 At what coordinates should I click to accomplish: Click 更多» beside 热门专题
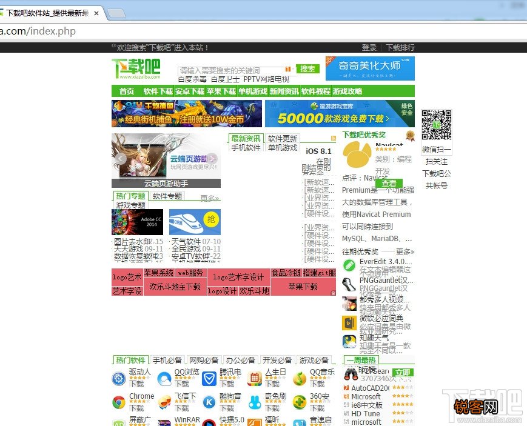pyautogui.click(x=210, y=198)
